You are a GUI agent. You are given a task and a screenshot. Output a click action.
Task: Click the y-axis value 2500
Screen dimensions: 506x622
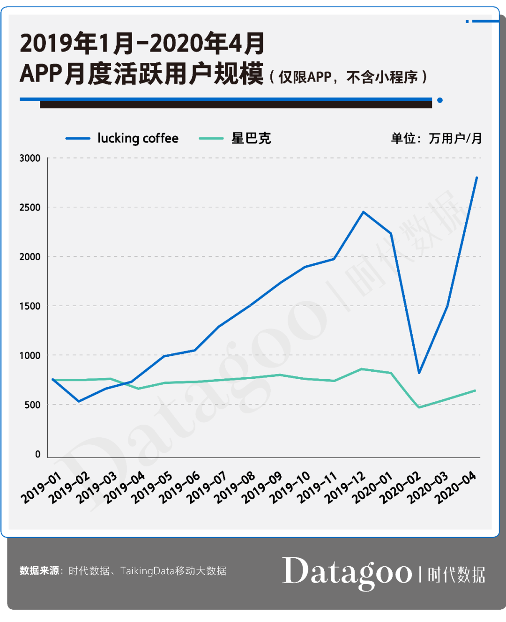(x=30, y=207)
